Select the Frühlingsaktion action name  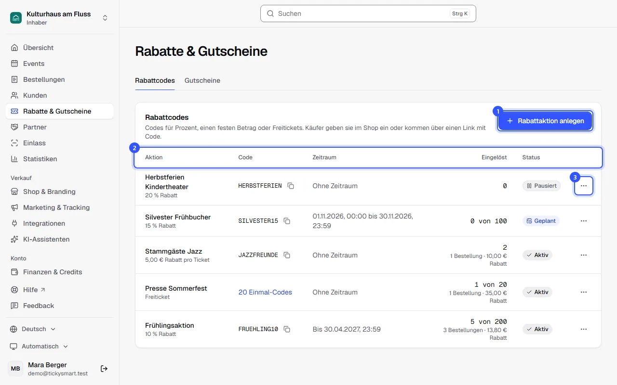(170, 325)
